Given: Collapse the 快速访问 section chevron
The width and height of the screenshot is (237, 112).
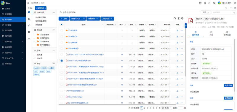Looking at the screenshot, I should 54,12.
